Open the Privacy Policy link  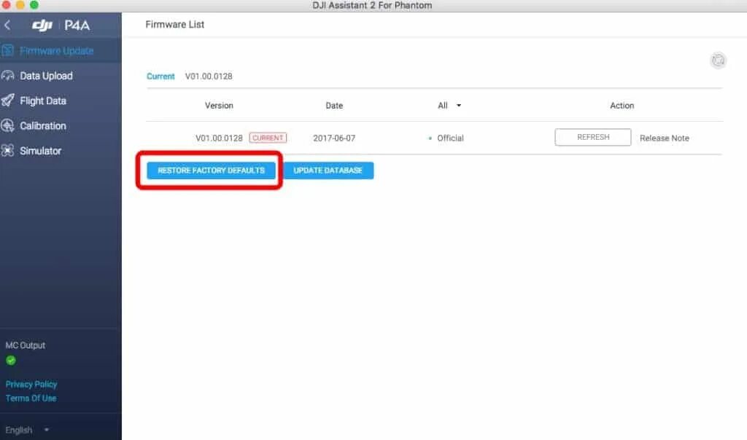[31, 384]
